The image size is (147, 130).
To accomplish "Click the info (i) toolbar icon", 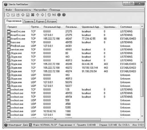I will click(59, 15).
